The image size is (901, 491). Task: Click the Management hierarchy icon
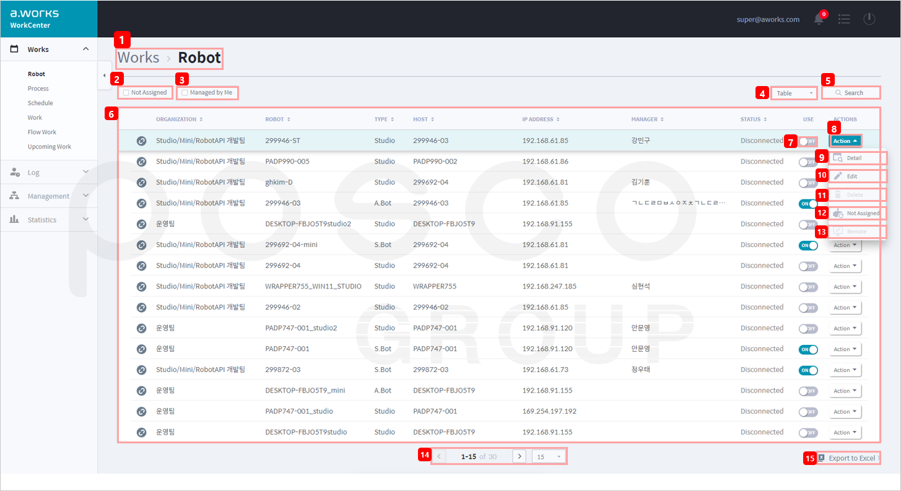[x=15, y=196]
